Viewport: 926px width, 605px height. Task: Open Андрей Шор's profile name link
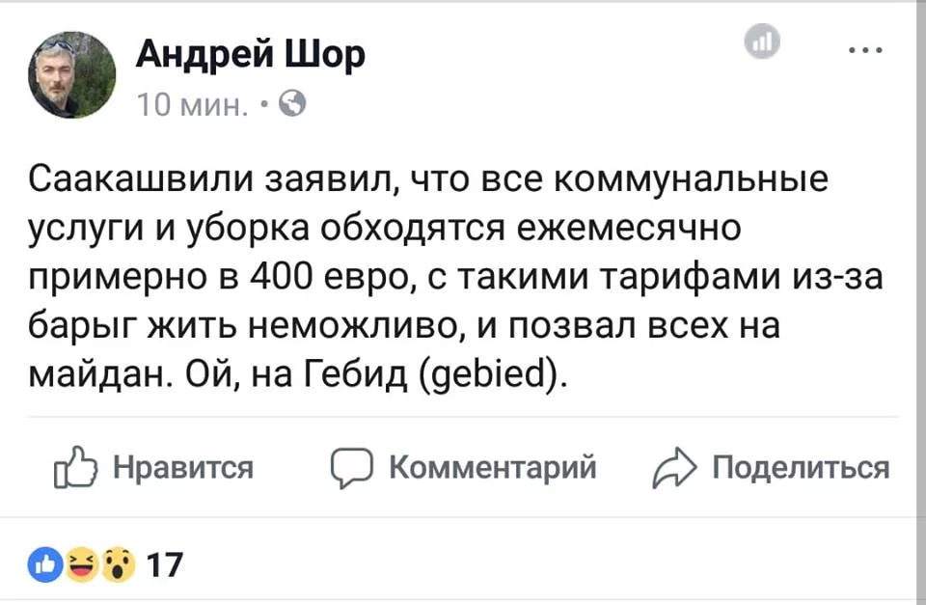coord(250,56)
